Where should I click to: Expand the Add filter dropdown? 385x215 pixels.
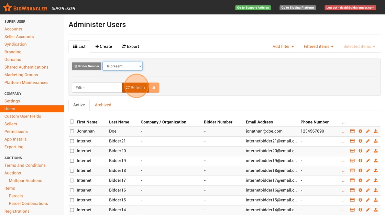coord(283,46)
